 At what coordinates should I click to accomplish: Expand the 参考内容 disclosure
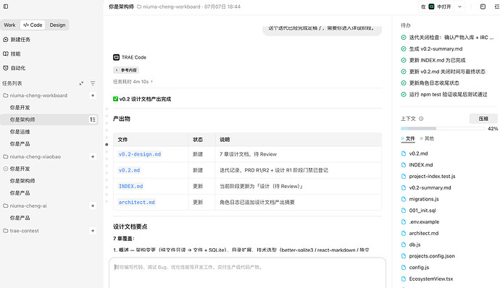click(x=125, y=70)
